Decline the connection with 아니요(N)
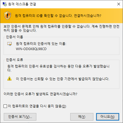Screen dimensions: 123x123 [108, 117]
